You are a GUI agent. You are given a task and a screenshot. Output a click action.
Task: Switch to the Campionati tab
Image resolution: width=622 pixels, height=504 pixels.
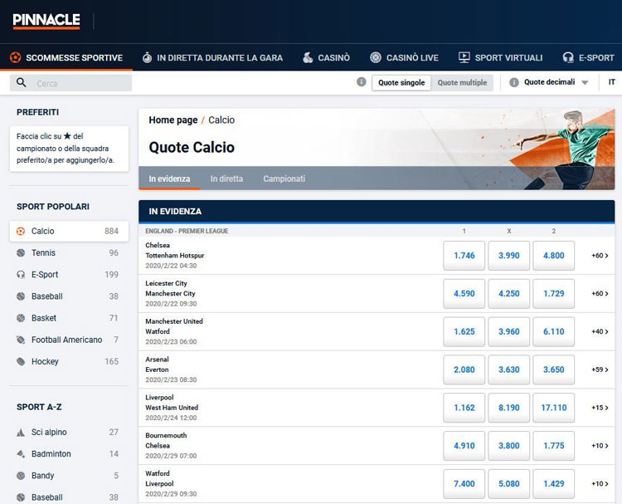click(284, 179)
